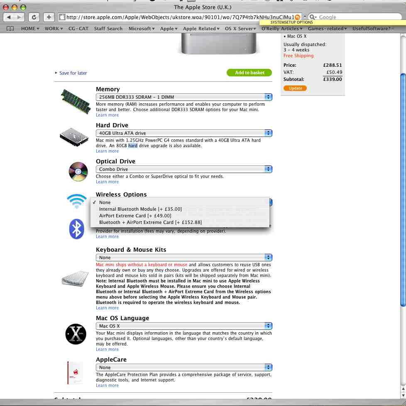Open the OS X Server bookmarks menu
The width and height of the screenshot is (406, 406).
point(240,29)
